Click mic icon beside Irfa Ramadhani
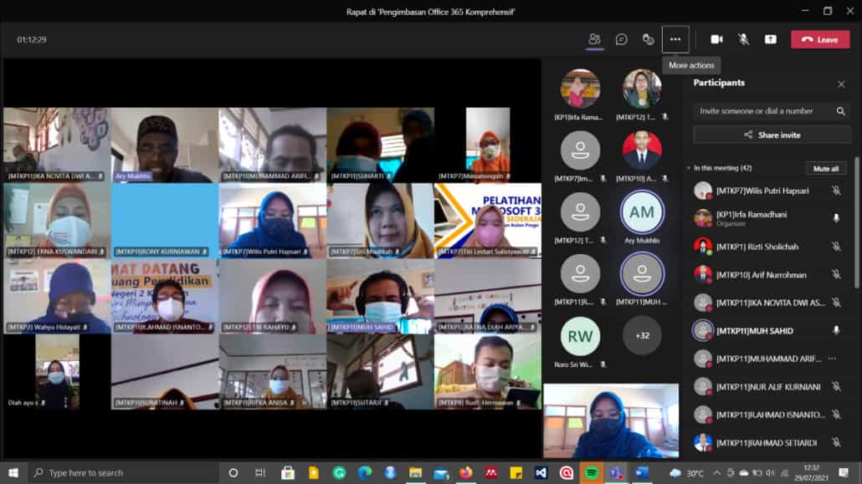This screenshot has height=484, width=862. pos(836,218)
